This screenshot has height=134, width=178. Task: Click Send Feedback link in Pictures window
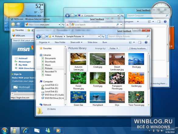[x=124, y=31]
